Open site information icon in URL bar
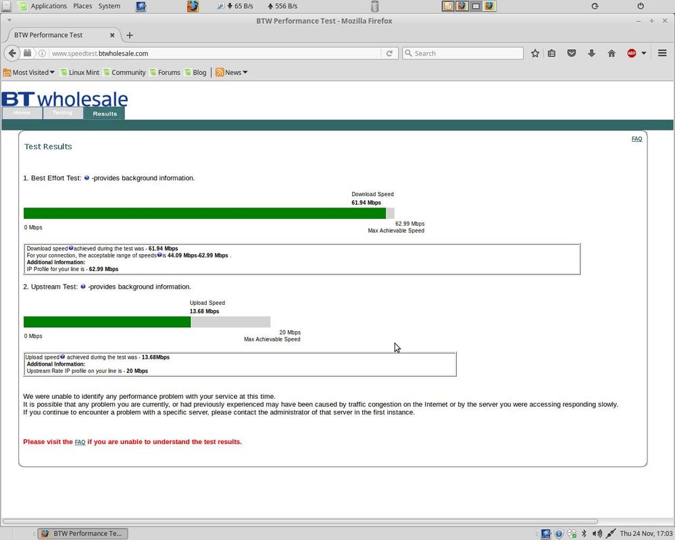 [42, 53]
